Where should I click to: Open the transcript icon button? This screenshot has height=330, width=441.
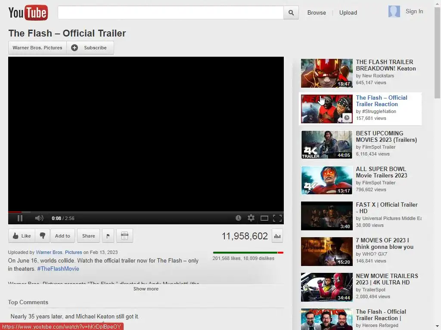pyautogui.click(x=124, y=236)
